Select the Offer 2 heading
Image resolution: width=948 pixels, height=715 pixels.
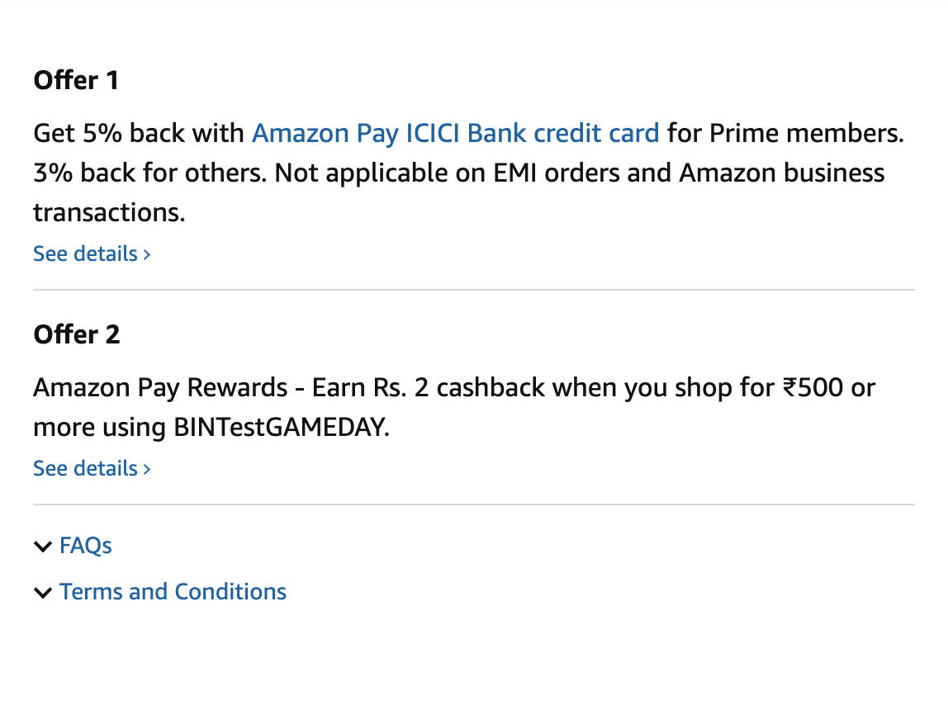[76, 334]
